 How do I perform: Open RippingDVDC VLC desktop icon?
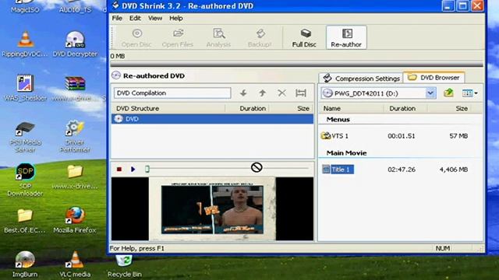25,44
